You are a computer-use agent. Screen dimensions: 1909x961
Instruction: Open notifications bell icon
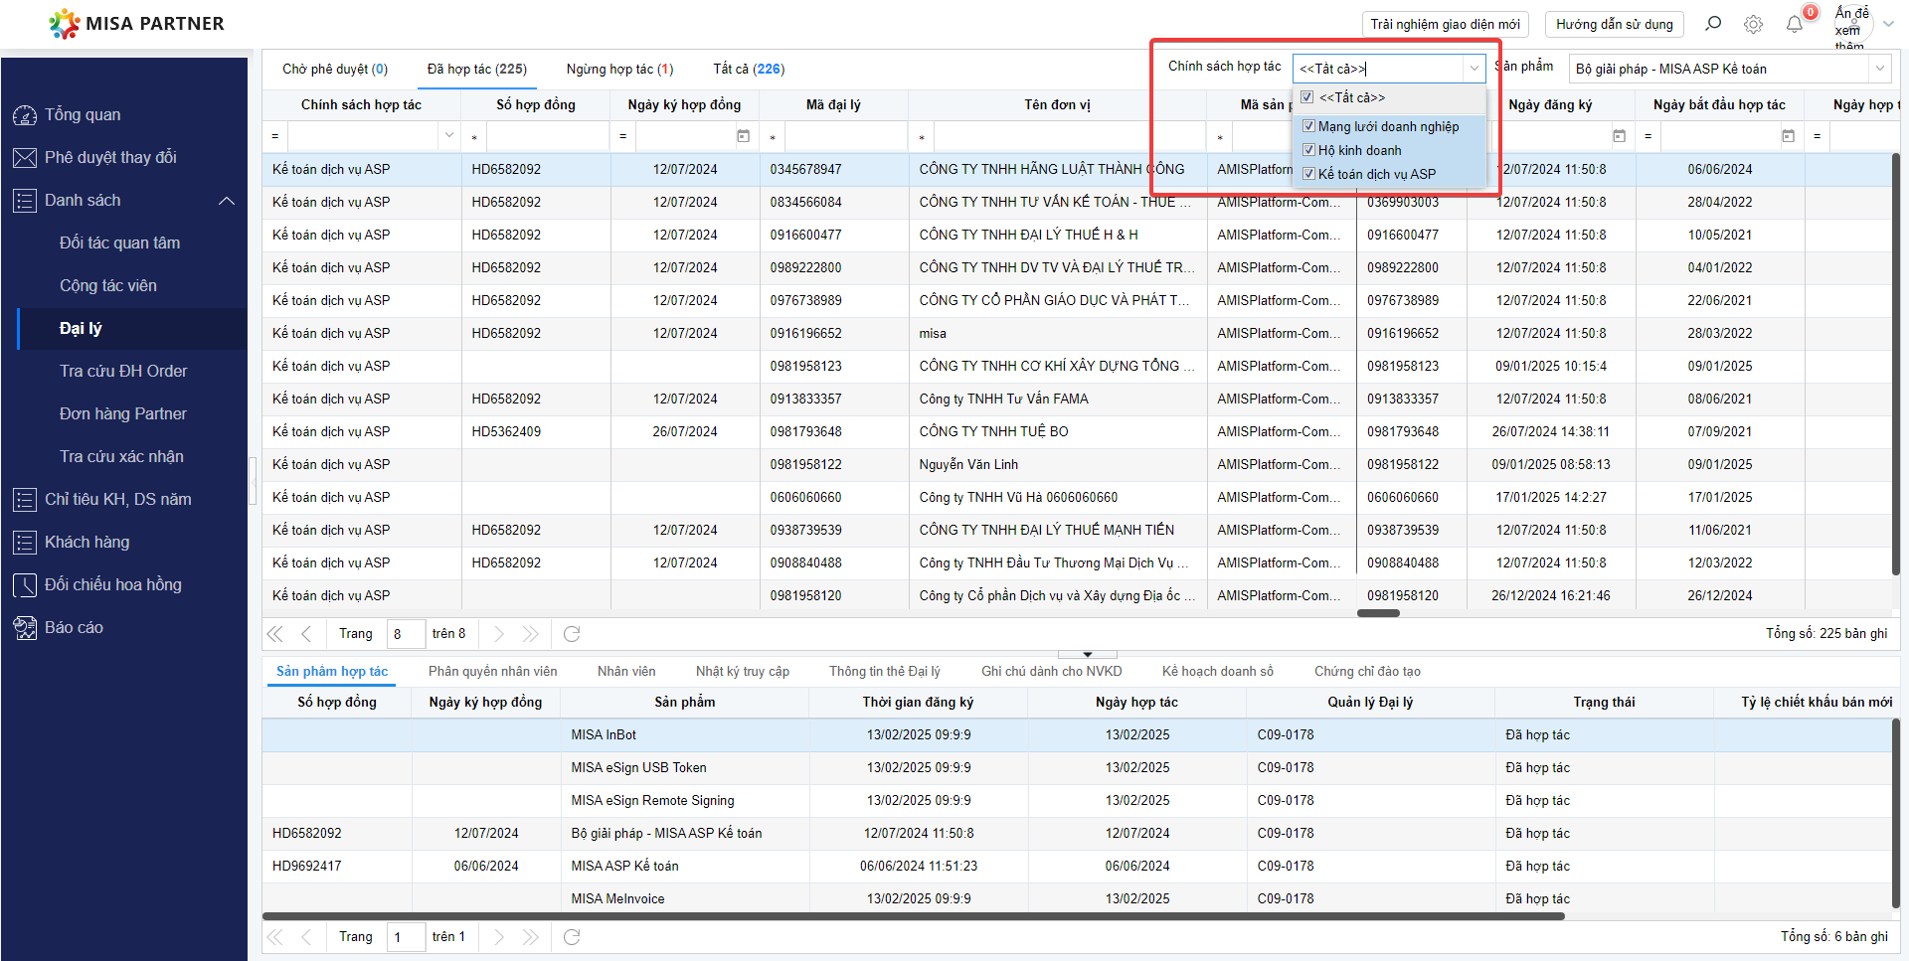pos(1795,24)
